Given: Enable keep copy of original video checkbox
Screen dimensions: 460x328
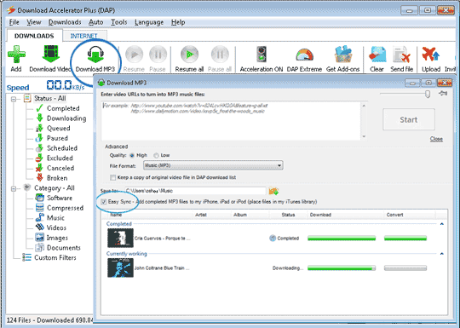Looking at the screenshot, I should click(x=112, y=177).
